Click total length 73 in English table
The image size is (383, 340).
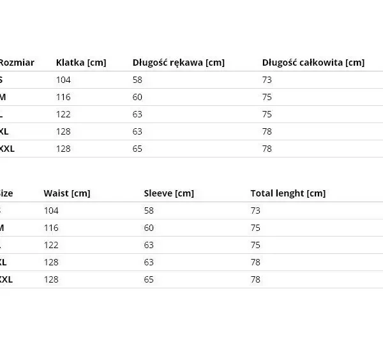pos(255,211)
